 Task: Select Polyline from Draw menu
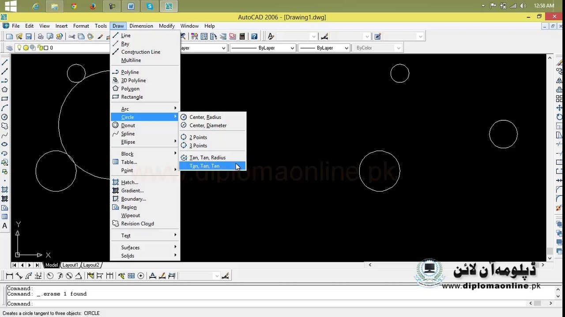[145, 72]
